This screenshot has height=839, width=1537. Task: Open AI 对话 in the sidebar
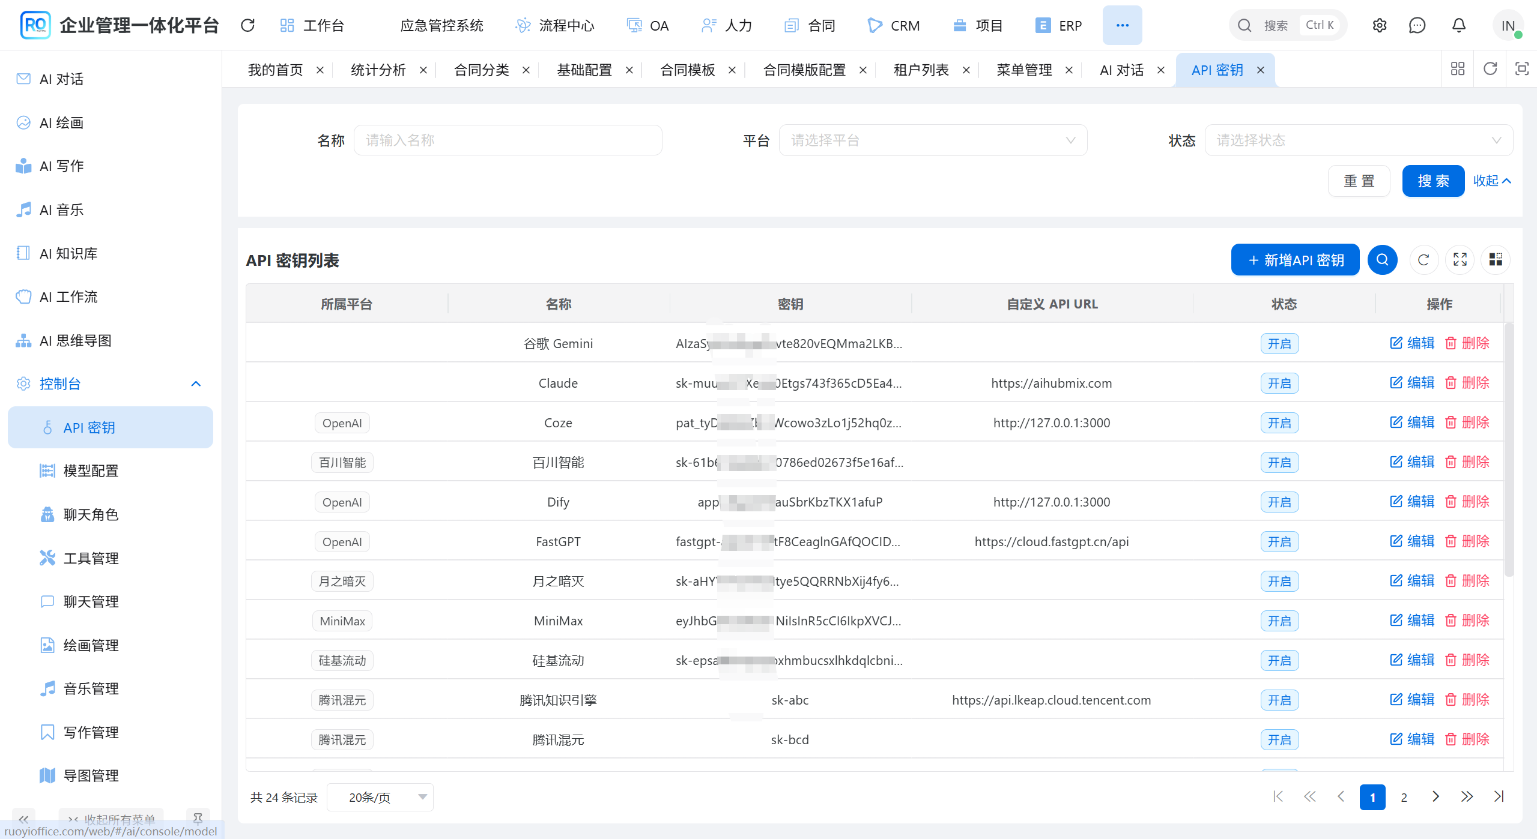coord(111,79)
